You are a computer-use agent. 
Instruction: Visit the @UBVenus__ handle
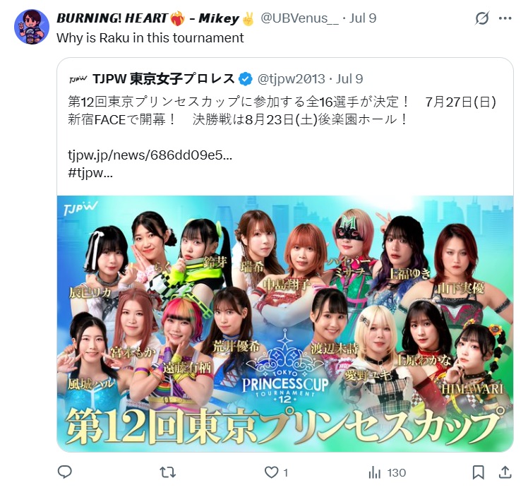[x=300, y=18]
